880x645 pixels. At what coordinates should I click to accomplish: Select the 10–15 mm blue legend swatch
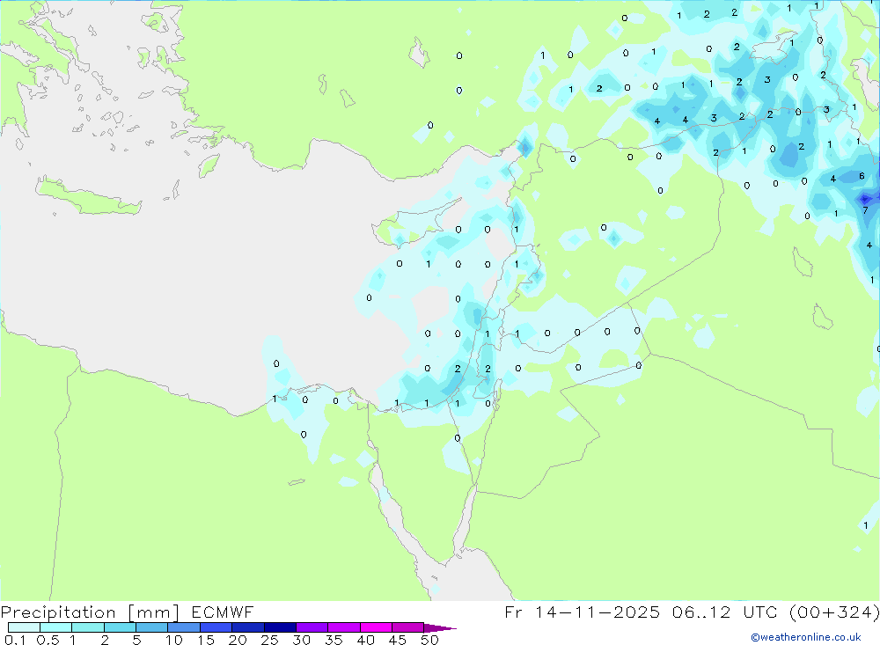click(184, 627)
